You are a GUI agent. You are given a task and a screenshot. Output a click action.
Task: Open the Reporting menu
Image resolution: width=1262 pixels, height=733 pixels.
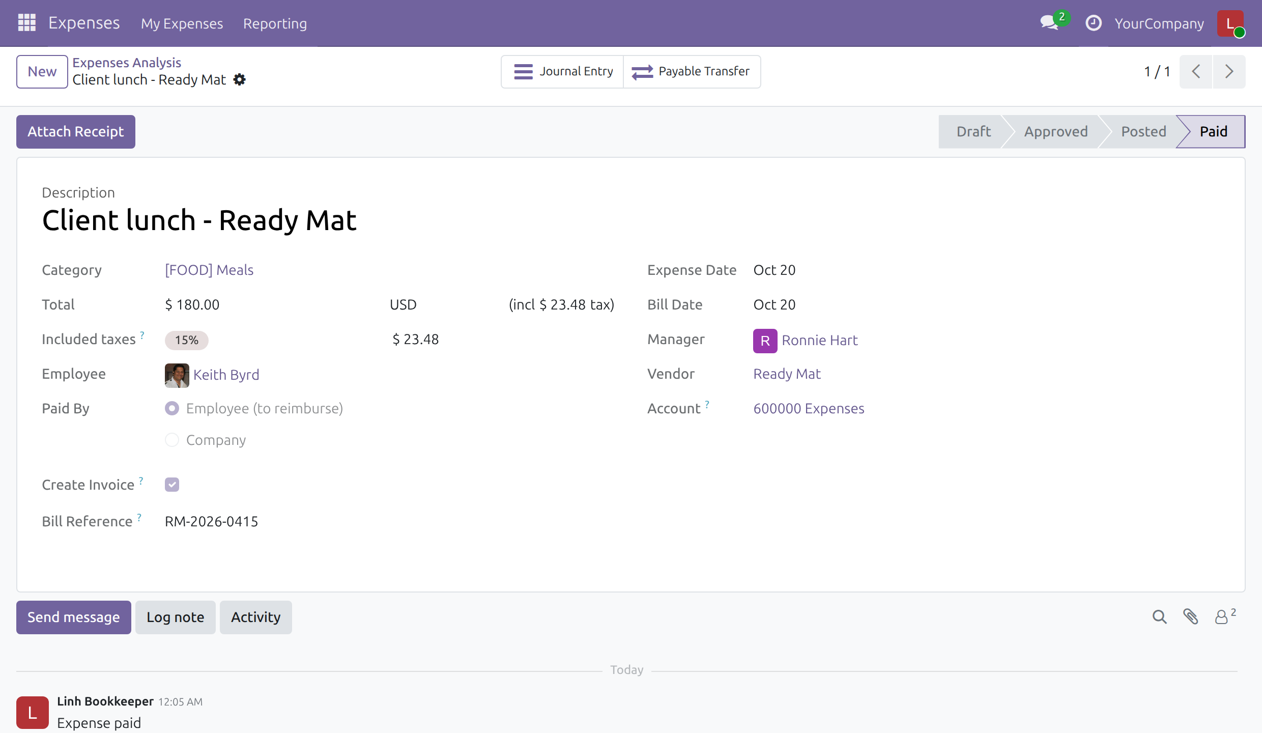pos(275,23)
